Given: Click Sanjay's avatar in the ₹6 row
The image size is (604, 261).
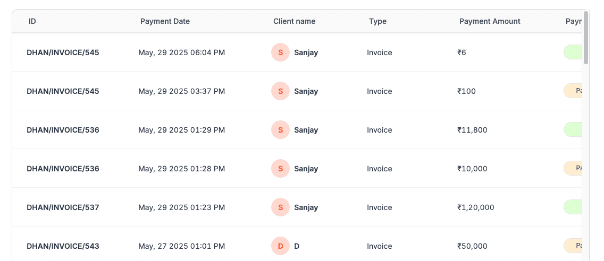Looking at the screenshot, I should click(280, 53).
